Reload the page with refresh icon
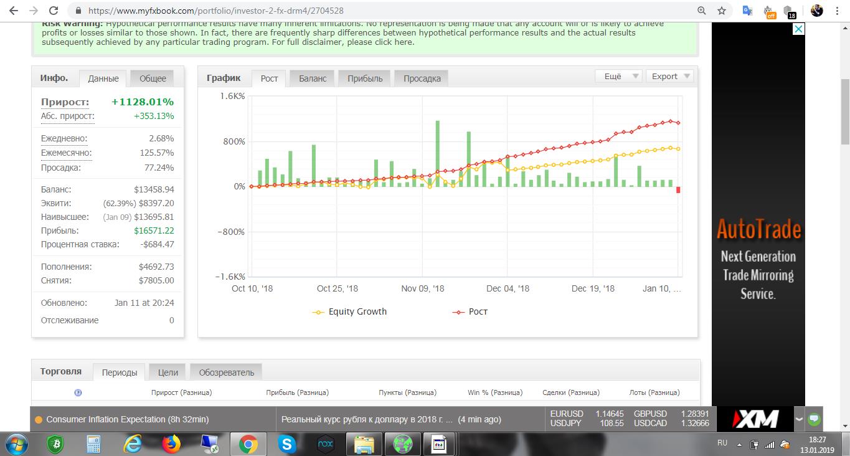This screenshot has height=456, width=850. click(54, 11)
